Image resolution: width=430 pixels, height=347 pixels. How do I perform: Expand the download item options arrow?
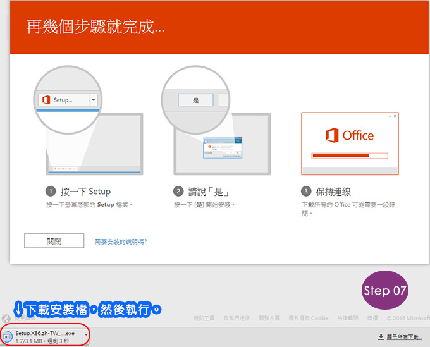click(x=86, y=335)
